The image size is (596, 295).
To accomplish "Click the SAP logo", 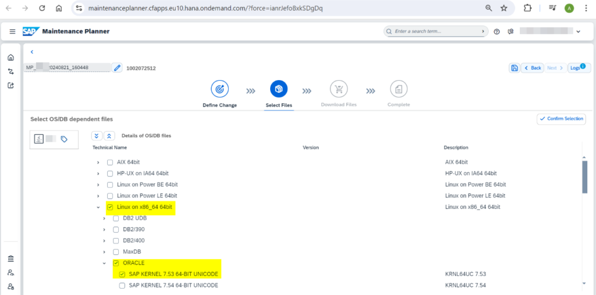I will pyautogui.click(x=30, y=31).
